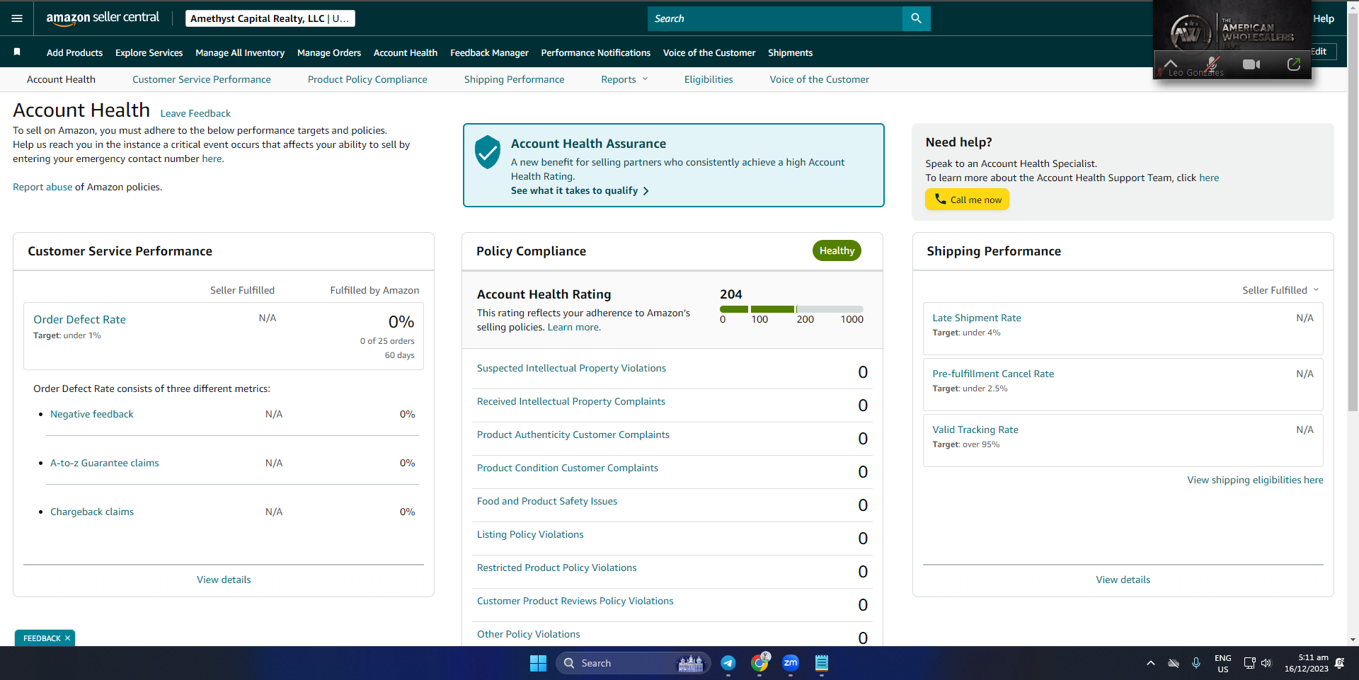Open the Order Defect Rate link
The height and width of the screenshot is (680, 1359).
(80, 319)
